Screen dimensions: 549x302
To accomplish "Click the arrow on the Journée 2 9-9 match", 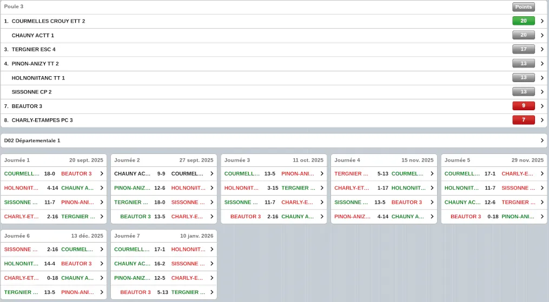I will 211,174.
